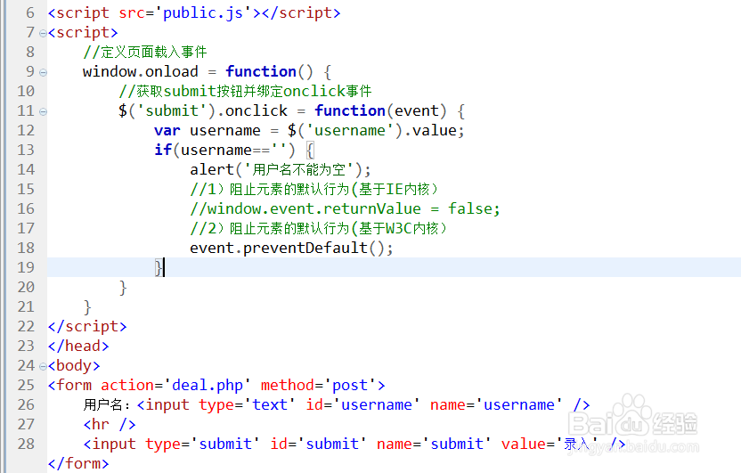Click the var keyword on line 12
This screenshot has height=473, width=741.
(167, 130)
